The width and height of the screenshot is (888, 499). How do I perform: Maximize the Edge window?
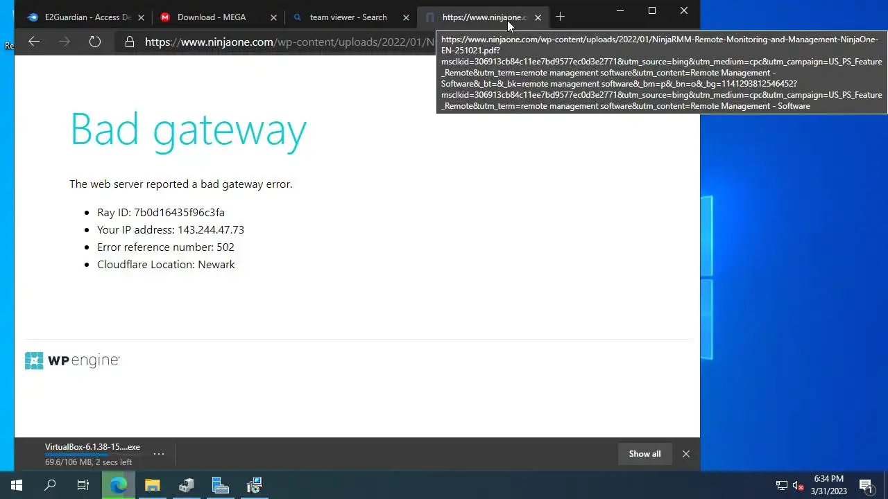(x=652, y=10)
